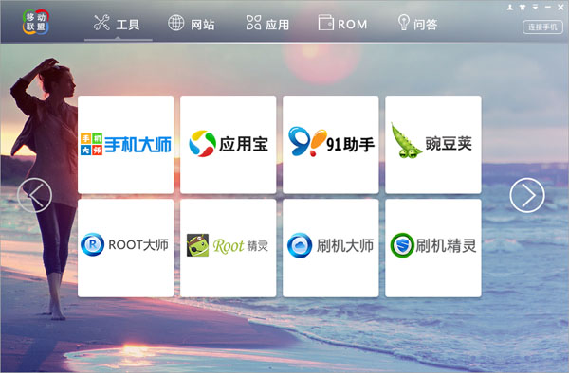Image resolution: width=569 pixels, height=373 pixels.
Task: Select the 刷机精灵 tile
Action: pos(433,248)
